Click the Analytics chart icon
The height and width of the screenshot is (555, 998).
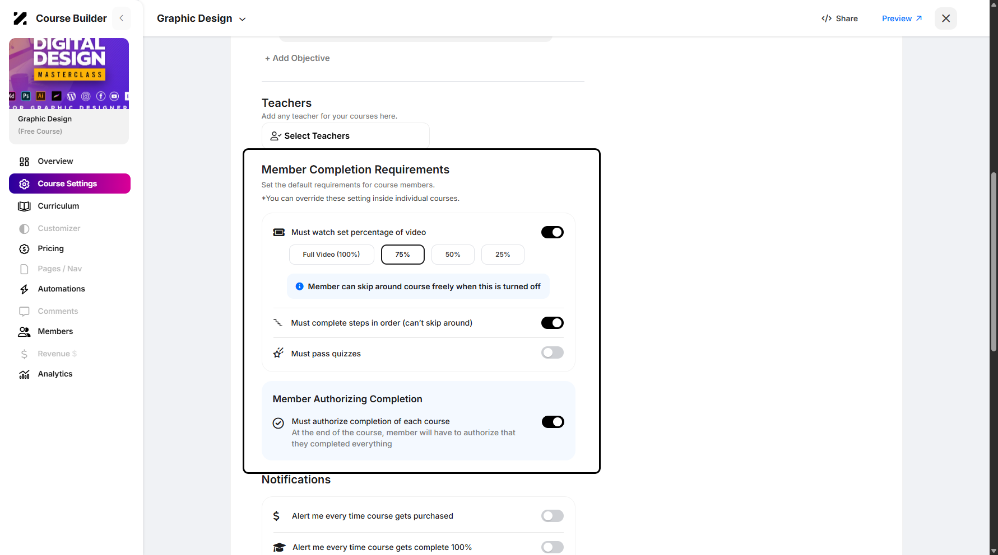coord(24,374)
